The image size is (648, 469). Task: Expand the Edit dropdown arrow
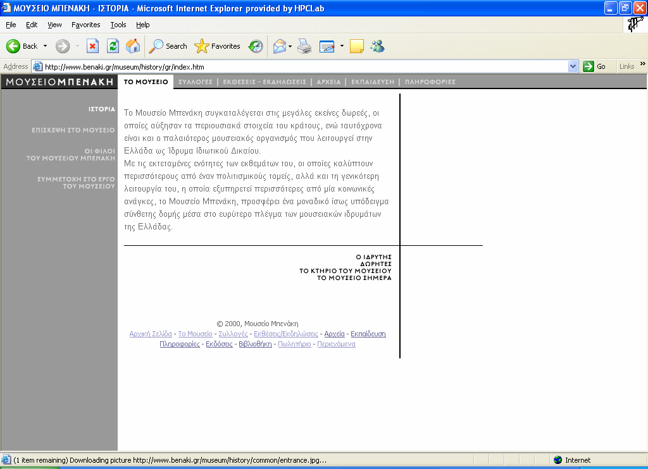pyautogui.click(x=342, y=46)
